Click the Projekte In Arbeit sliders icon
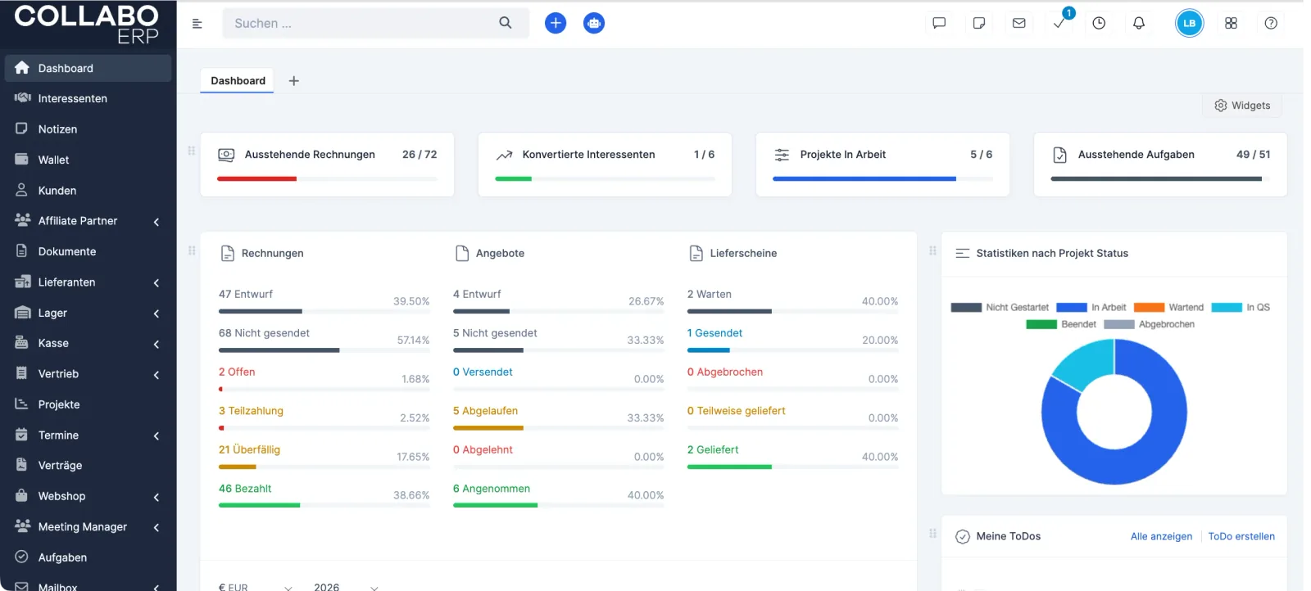Viewport: 1311px width, 591px height. [x=782, y=155]
